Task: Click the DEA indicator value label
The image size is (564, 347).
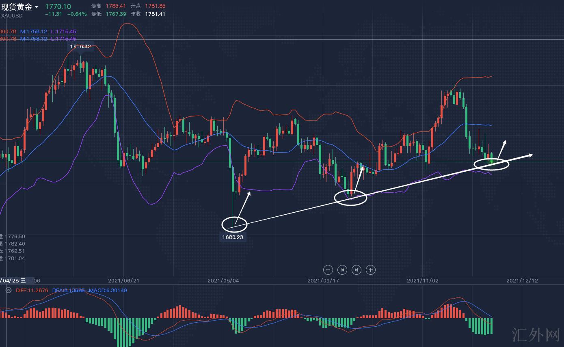Action: 68,291
